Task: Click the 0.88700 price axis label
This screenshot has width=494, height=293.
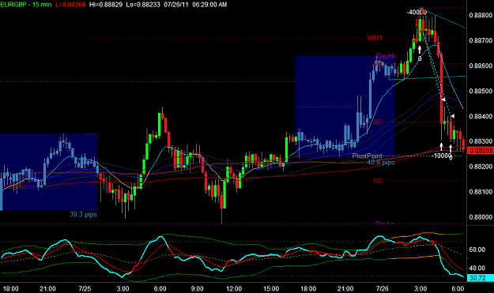Action: tap(481, 40)
